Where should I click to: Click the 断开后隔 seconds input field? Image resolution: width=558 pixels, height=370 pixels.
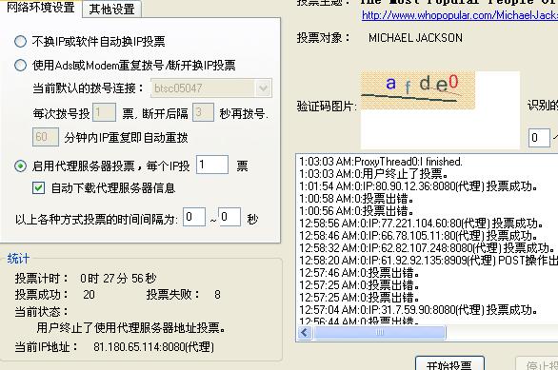(x=203, y=112)
